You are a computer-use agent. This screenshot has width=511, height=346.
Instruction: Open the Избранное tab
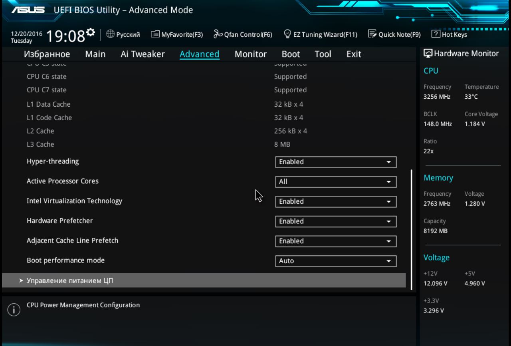point(47,54)
